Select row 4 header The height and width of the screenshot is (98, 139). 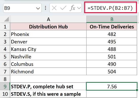(5, 49)
